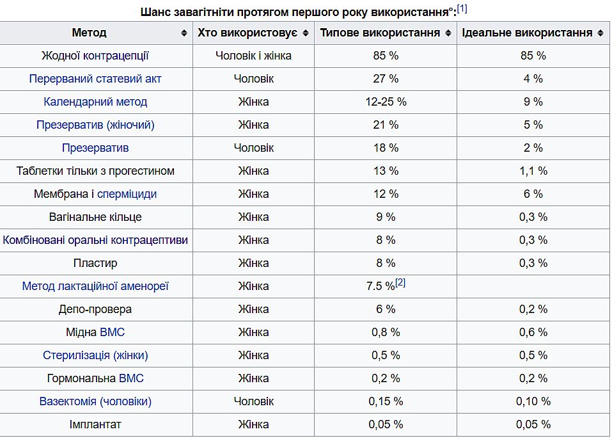The height and width of the screenshot is (443, 612).
Task: Follow the ВМС link in Гормональна ВМС
Action: [x=131, y=378]
